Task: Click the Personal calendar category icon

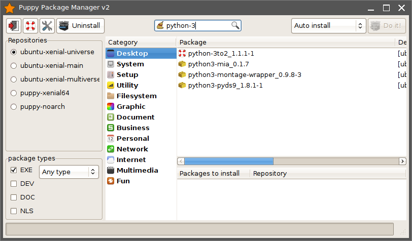Action: (111, 138)
